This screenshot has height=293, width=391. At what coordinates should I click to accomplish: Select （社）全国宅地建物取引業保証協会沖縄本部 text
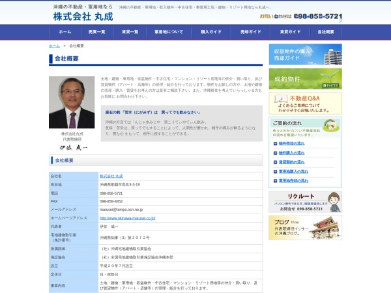[136, 258]
